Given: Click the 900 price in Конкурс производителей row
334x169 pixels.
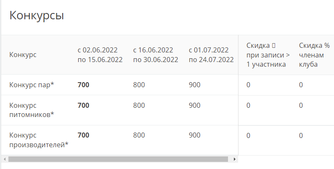Looking at the screenshot, I should tap(194, 135).
